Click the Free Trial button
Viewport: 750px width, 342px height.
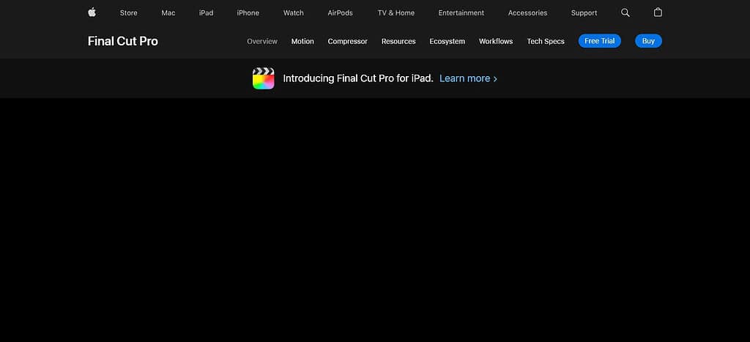[x=599, y=41]
